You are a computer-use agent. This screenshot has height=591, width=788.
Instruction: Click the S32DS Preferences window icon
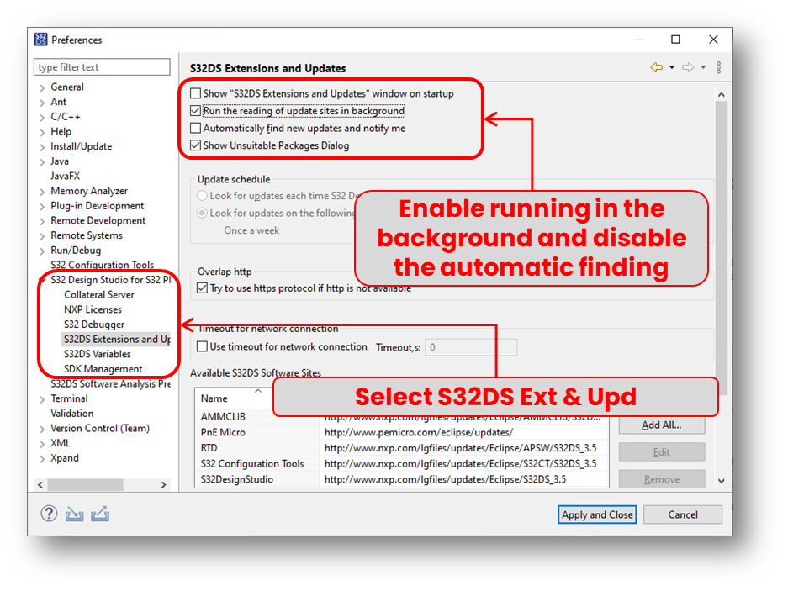[x=40, y=40]
